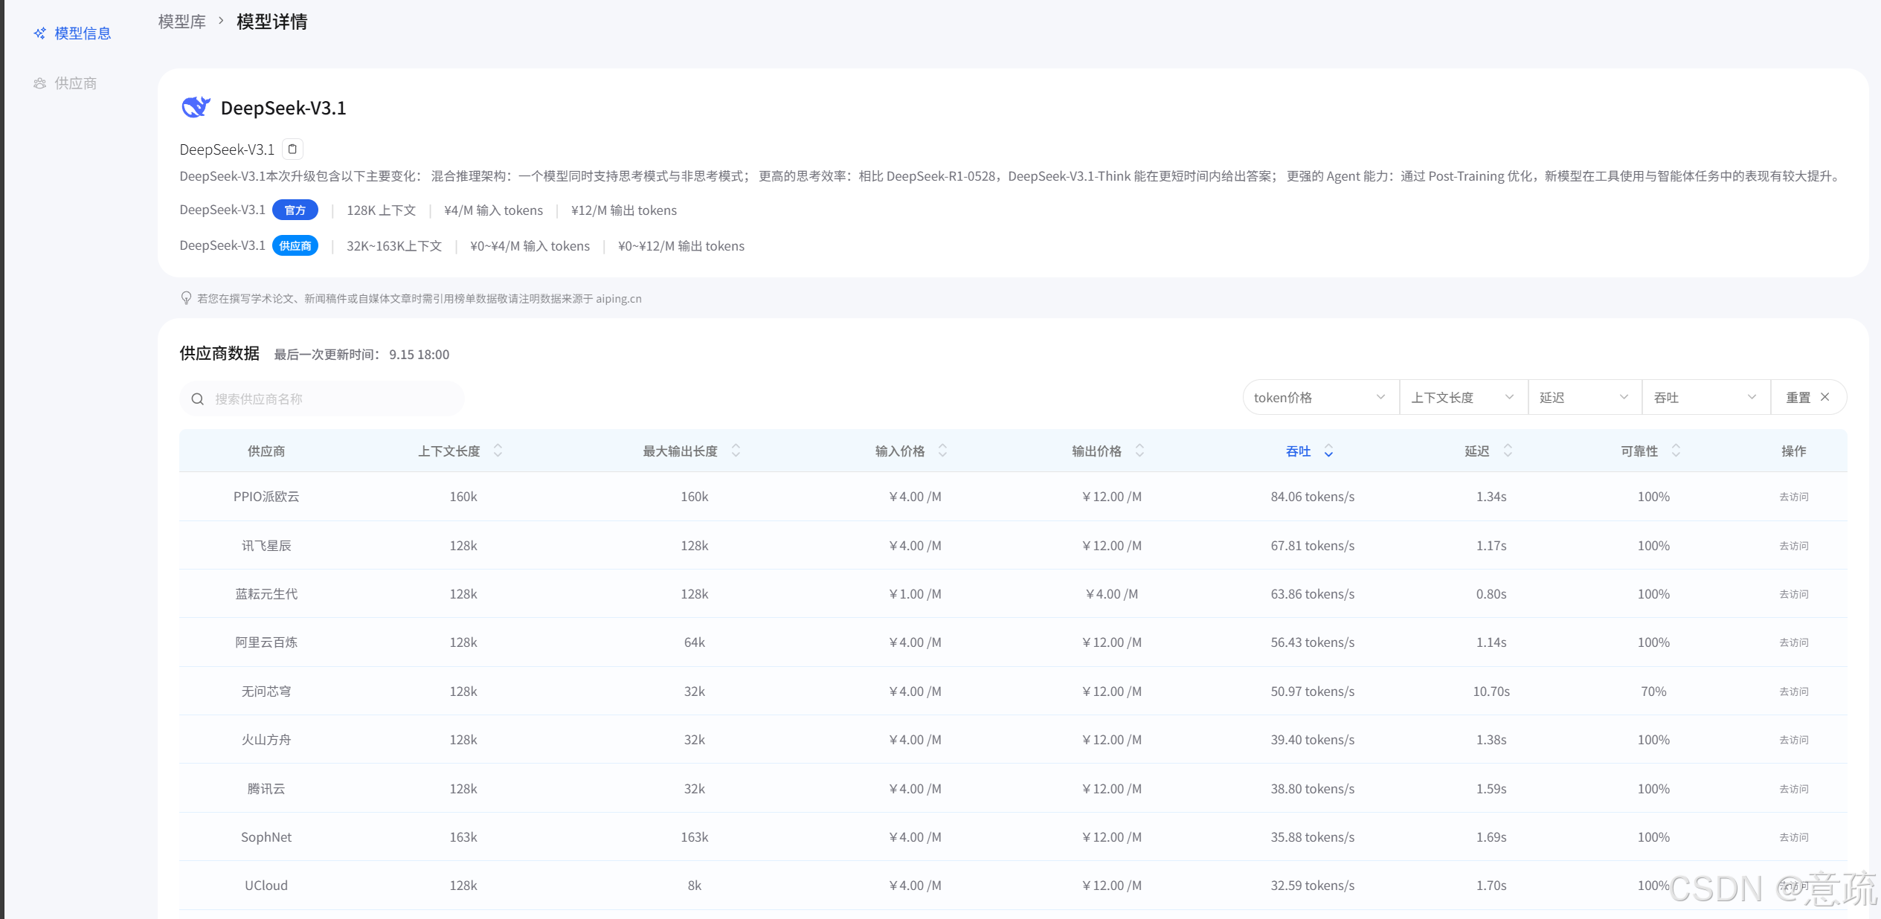Sort by 输入价格 column arrows
Image resolution: width=1881 pixels, height=919 pixels.
tap(942, 451)
